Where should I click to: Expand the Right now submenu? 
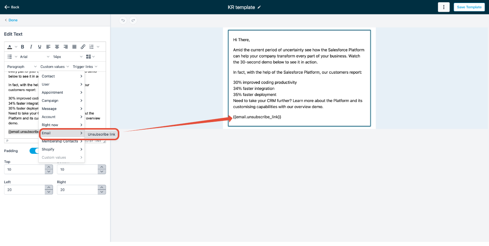coord(62,125)
